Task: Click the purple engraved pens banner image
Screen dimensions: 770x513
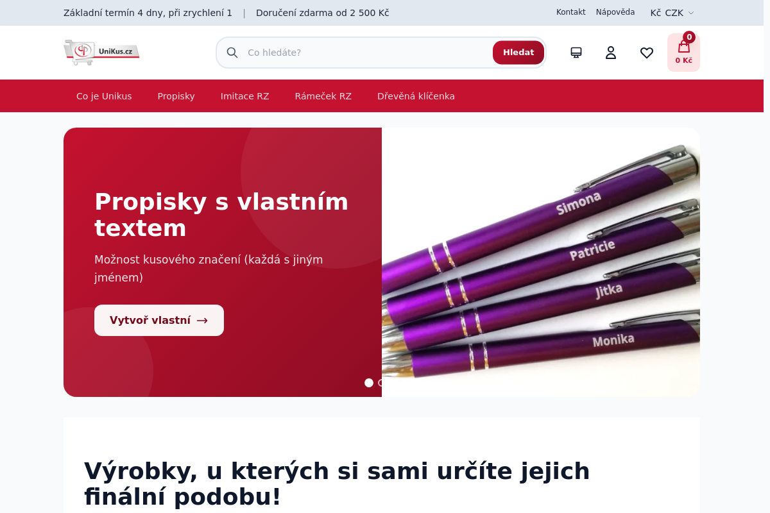Action: tap(541, 262)
